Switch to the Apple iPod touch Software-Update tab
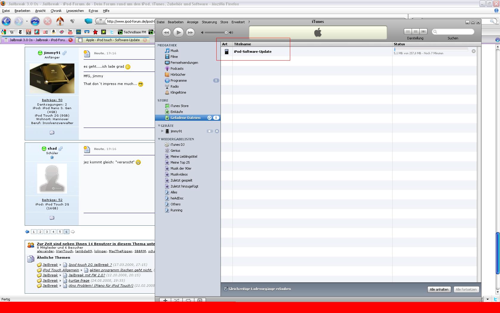500x313 pixels. click(x=112, y=40)
